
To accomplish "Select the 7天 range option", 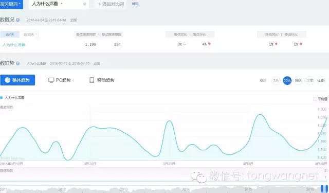I will [276, 80].
